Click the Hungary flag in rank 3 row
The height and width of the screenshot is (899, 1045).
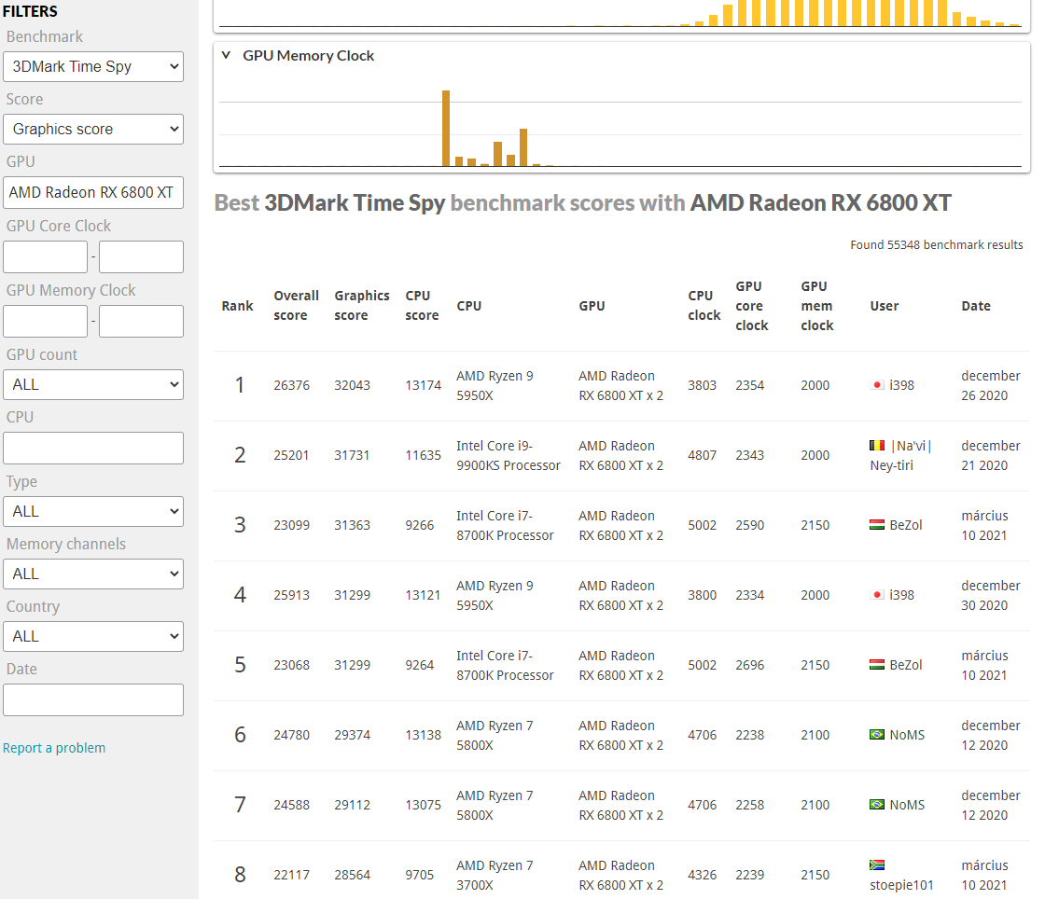pos(877,525)
